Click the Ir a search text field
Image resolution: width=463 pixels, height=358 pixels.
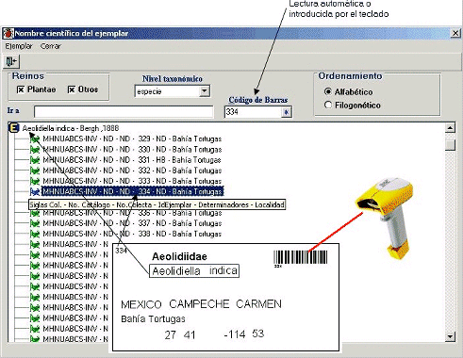coord(124,112)
